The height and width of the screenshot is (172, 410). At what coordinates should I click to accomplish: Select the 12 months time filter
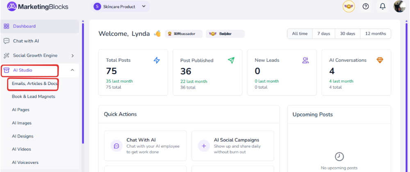375,34
